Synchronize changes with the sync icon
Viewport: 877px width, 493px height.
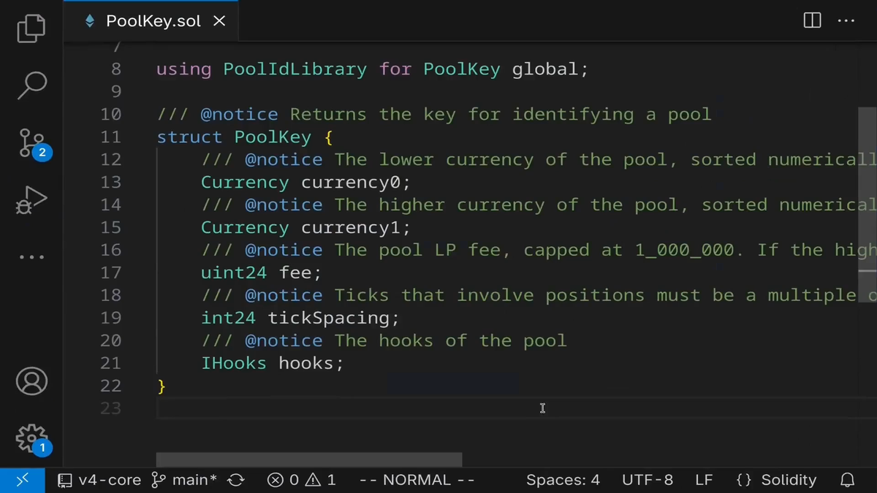(236, 480)
